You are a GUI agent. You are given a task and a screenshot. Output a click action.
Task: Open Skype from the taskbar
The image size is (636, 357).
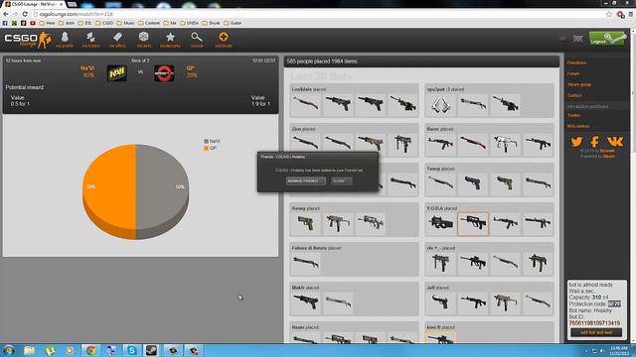pyautogui.click(x=132, y=350)
